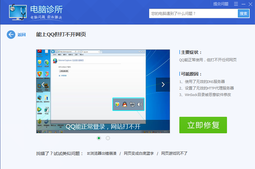Click cause 使用了无效的DNS服务器
The width and height of the screenshot is (255, 169).
[205, 82]
